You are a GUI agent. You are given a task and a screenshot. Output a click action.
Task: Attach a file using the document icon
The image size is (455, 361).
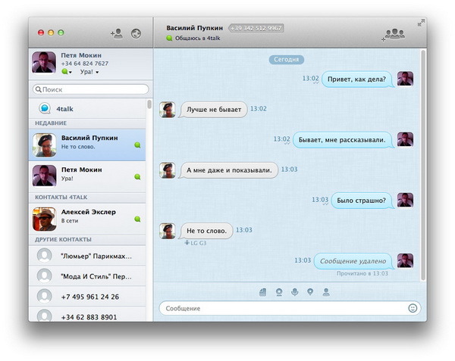(263, 291)
